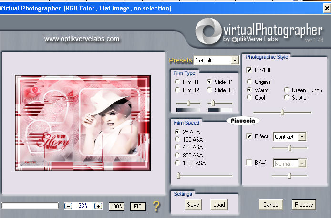
Task: Pick 400 ASA film speed
Action: 177,147
